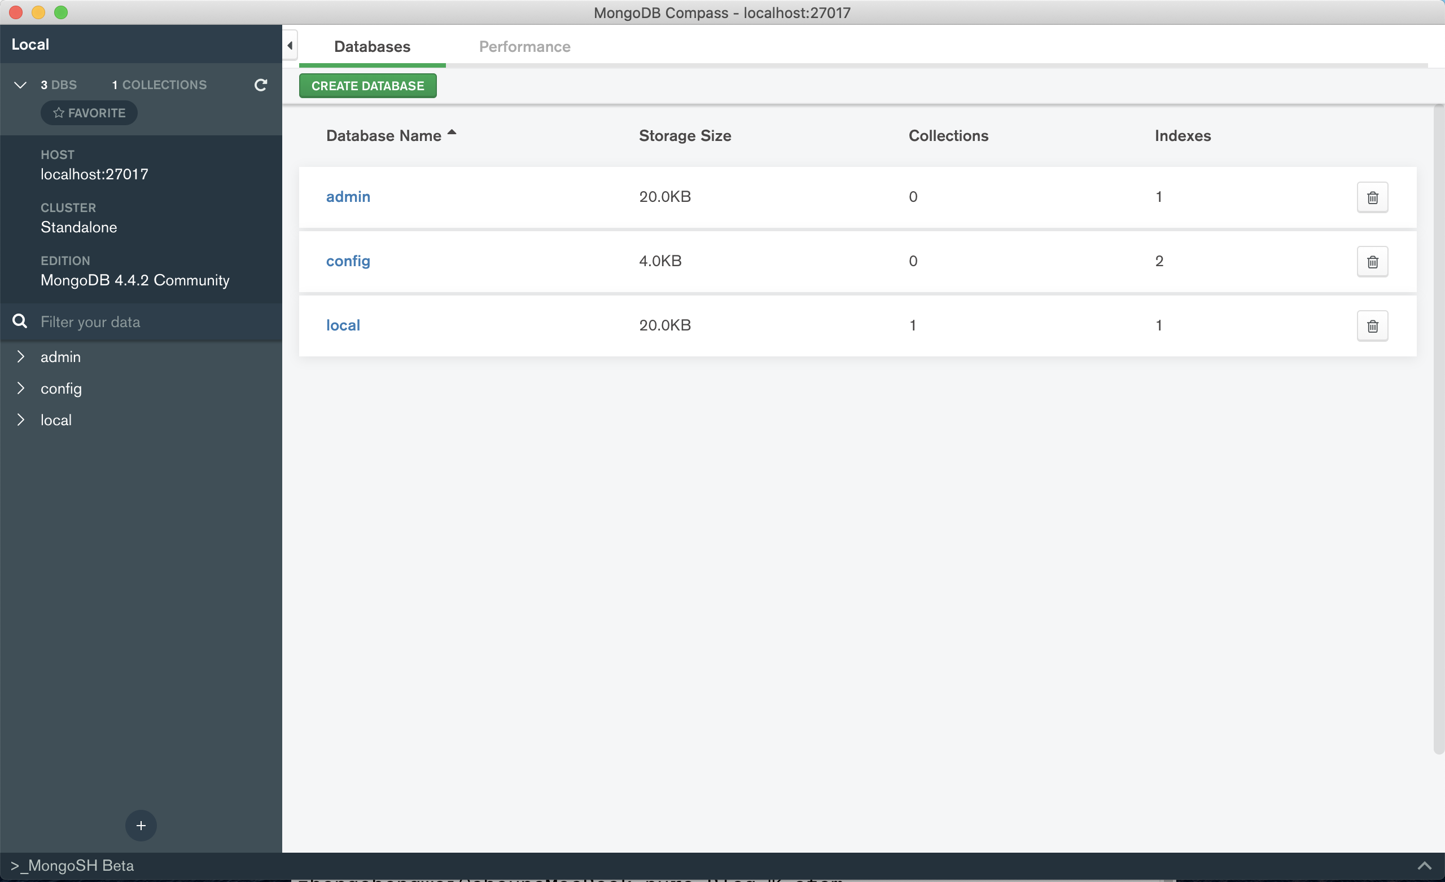Delete the admin database via trash icon

click(1372, 197)
